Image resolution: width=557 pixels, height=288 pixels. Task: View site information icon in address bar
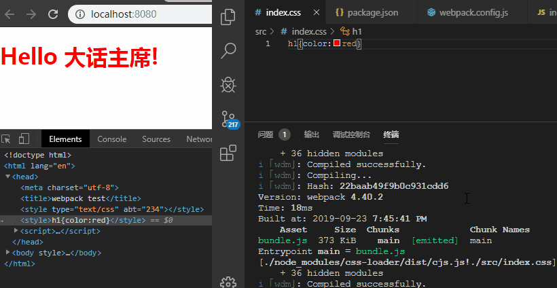point(81,14)
